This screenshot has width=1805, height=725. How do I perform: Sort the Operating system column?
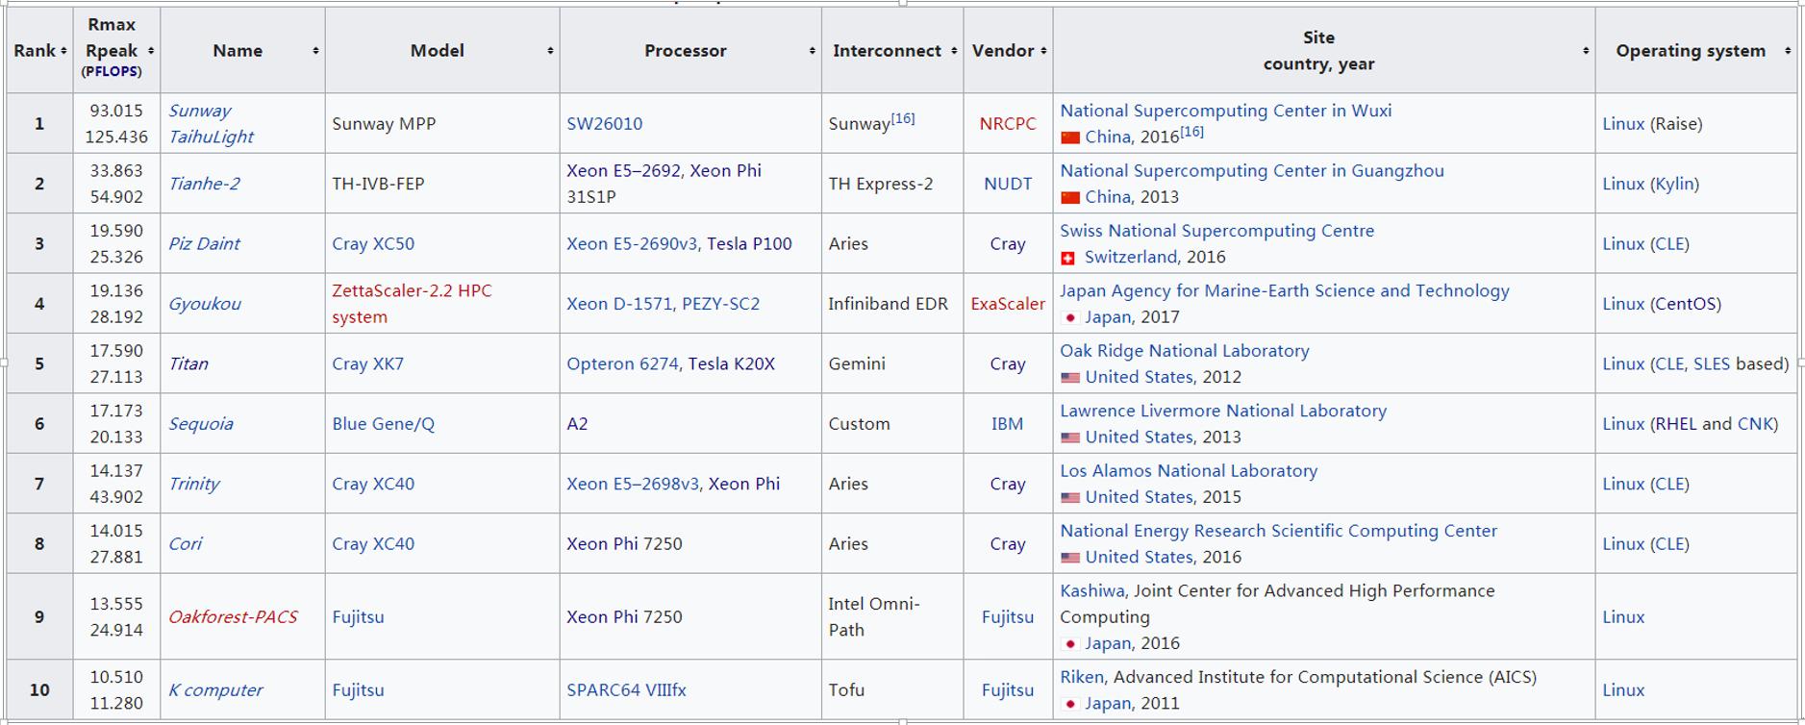tap(1788, 51)
